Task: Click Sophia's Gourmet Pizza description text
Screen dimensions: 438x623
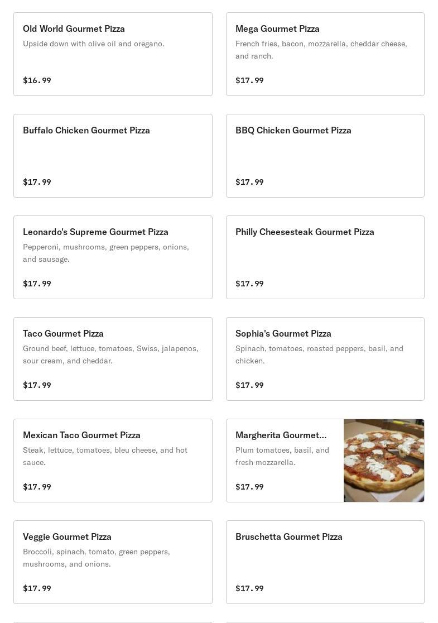Action: pyautogui.click(x=319, y=354)
